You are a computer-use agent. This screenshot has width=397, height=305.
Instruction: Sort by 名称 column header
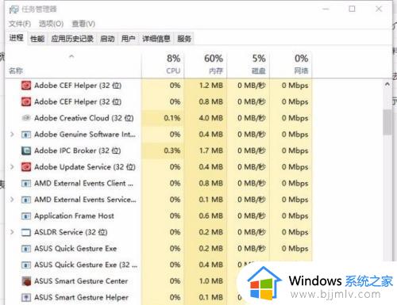[73, 65]
